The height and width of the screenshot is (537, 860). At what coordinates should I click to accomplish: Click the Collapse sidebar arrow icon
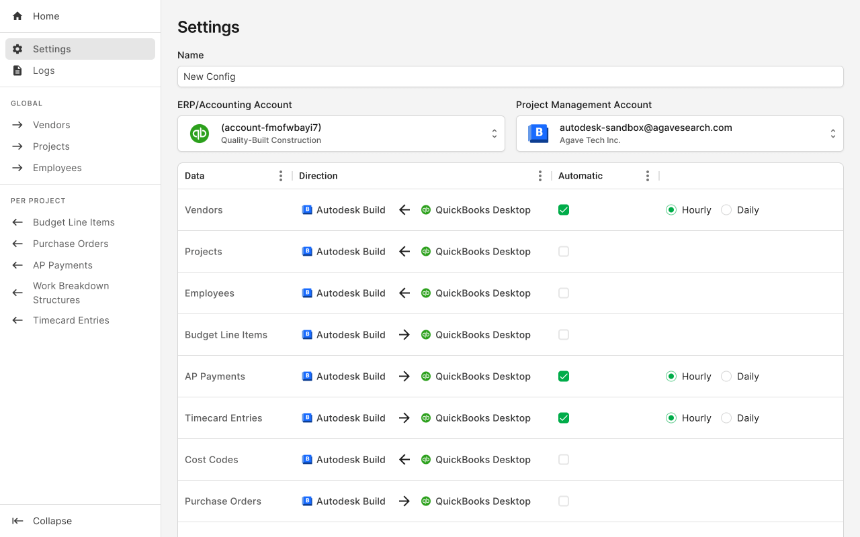click(17, 521)
